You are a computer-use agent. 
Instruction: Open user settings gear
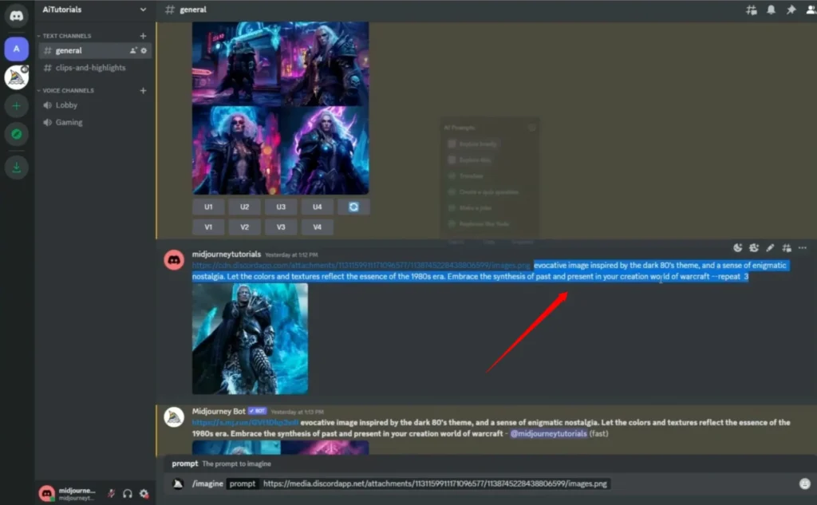click(144, 494)
